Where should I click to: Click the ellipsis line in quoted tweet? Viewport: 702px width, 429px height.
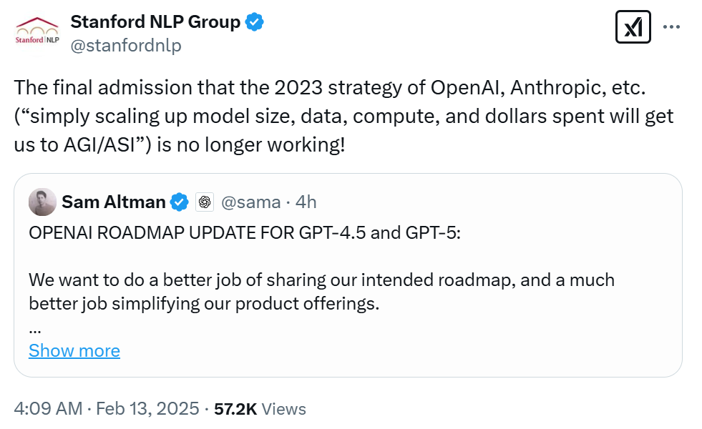tap(35, 330)
